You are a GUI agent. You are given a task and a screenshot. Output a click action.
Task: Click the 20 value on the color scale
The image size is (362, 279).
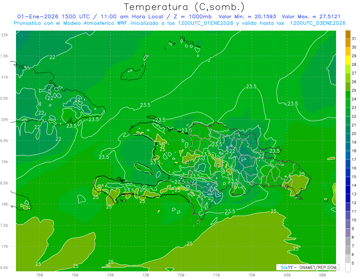pyautogui.click(x=354, y=134)
